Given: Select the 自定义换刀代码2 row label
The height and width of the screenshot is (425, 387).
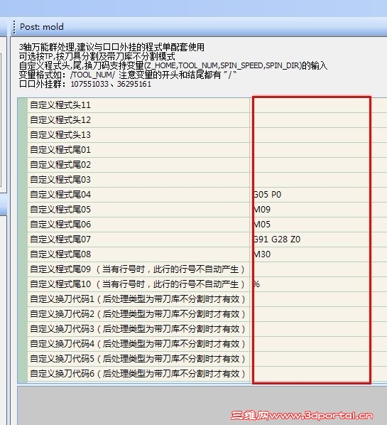Looking at the screenshot, I should pyautogui.click(x=138, y=314).
